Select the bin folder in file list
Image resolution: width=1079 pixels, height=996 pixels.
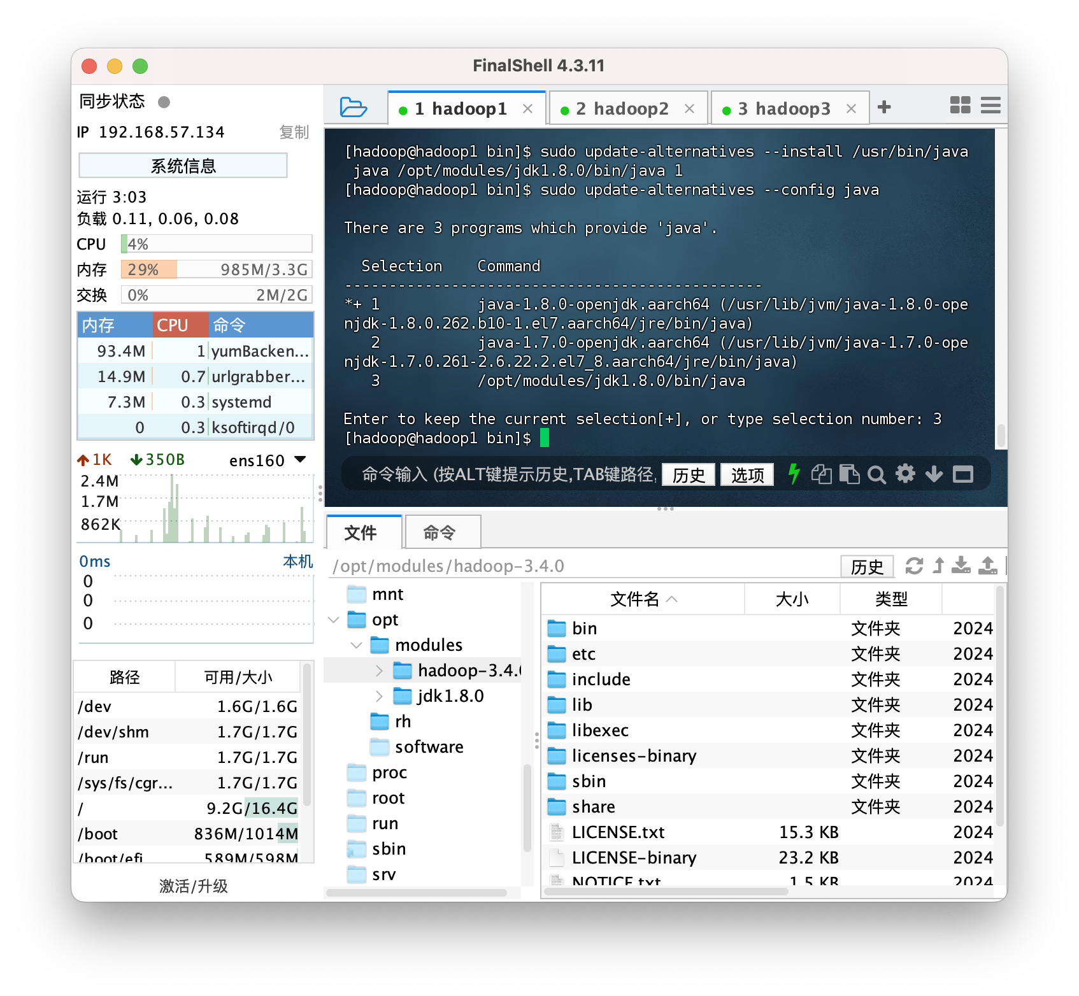pos(768,629)
